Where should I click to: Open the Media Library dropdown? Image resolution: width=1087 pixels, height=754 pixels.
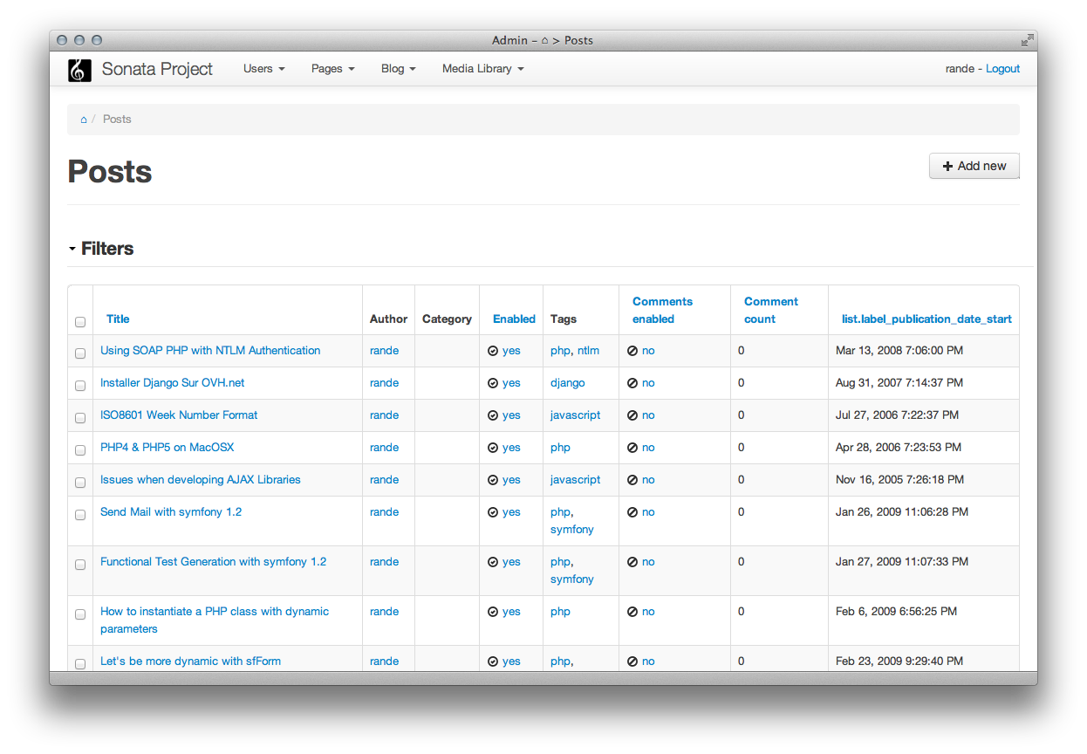(482, 69)
